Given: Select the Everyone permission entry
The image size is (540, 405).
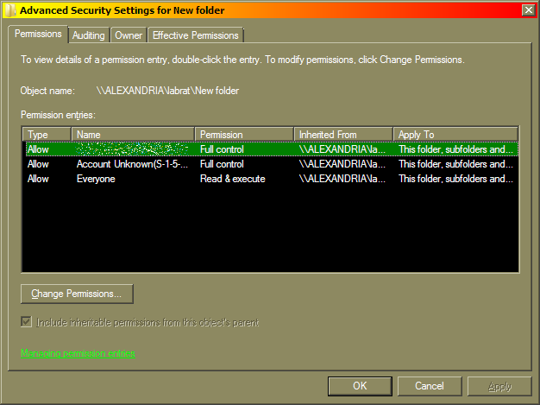Looking at the screenshot, I should (x=270, y=179).
